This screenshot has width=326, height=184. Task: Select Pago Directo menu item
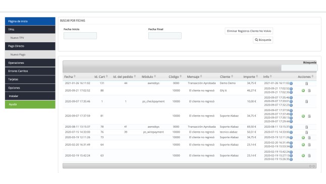[30, 46]
